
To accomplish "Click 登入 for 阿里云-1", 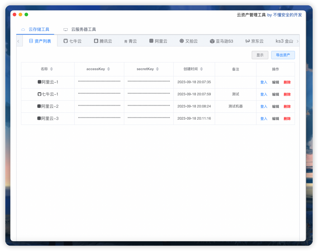I will pyautogui.click(x=263, y=82).
